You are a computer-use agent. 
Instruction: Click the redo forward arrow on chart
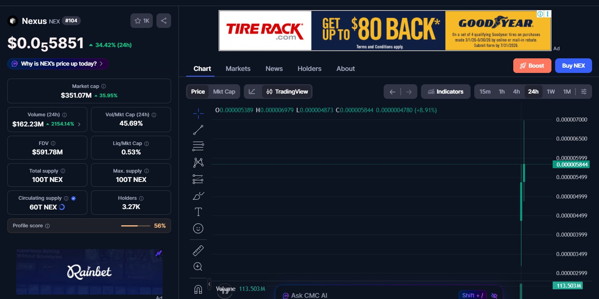(409, 92)
